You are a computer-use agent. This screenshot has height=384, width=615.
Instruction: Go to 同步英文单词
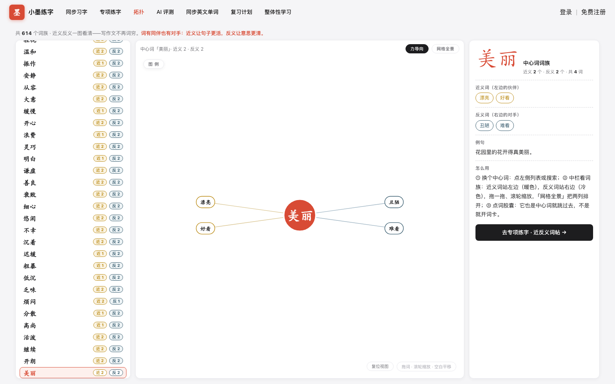pyautogui.click(x=202, y=12)
